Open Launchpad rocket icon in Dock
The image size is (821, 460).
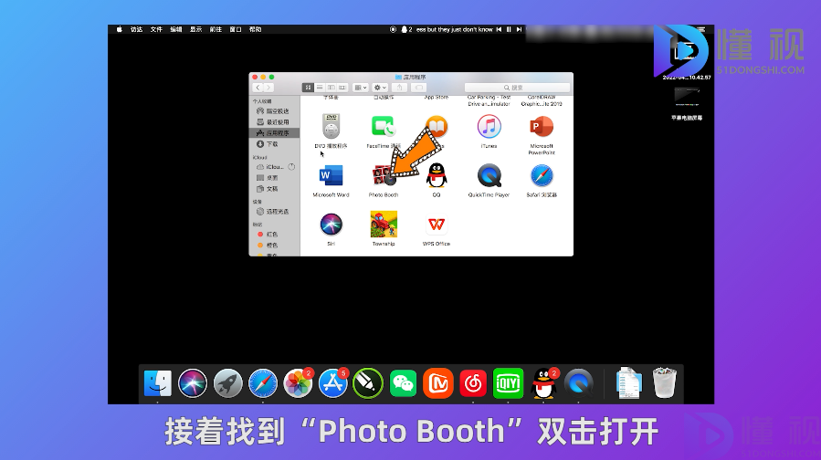[227, 383]
